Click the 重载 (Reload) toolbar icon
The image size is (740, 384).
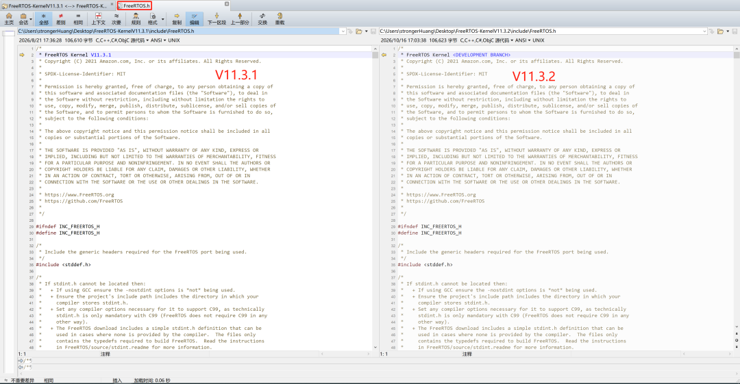280,19
